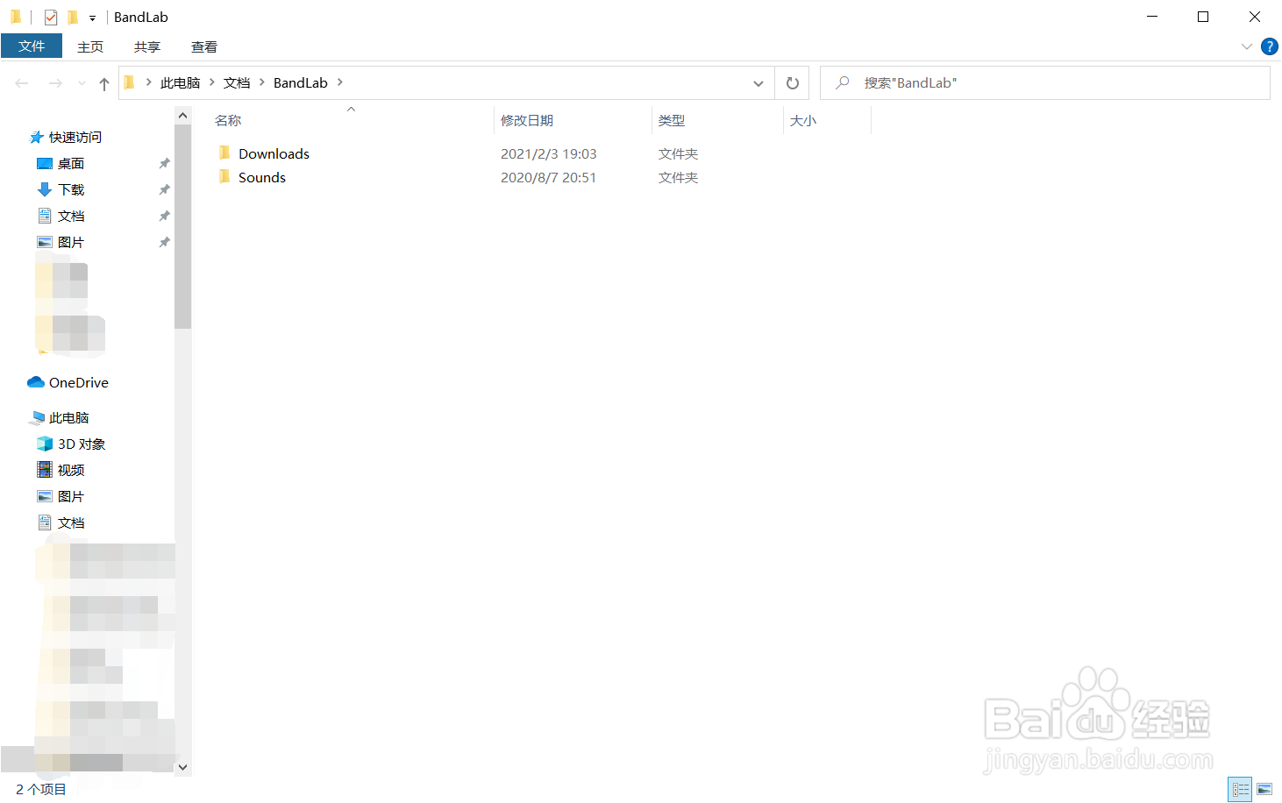Go up one level with the up arrow
The height and width of the screenshot is (803, 1282).
coord(104,83)
